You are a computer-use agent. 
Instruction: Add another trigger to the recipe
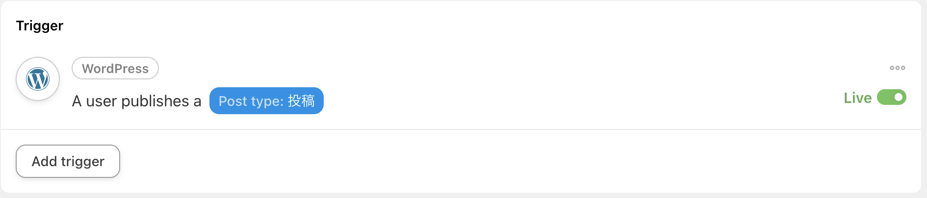pyautogui.click(x=68, y=161)
